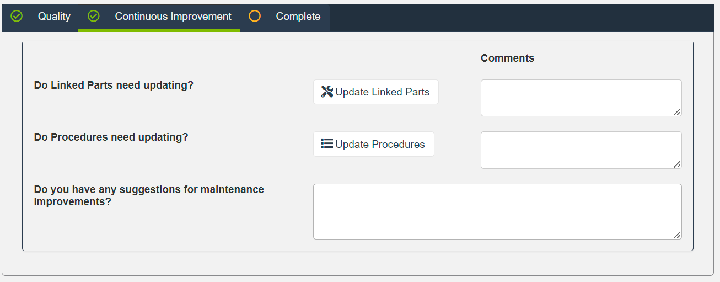Click the checkmark icon beside Continuous Improvement
720x282 pixels.
94,17
